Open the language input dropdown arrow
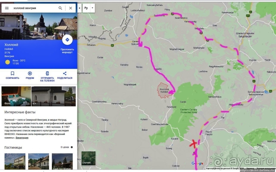Image resolution: width=276 pixels, height=172 pixels. (92, 8)
